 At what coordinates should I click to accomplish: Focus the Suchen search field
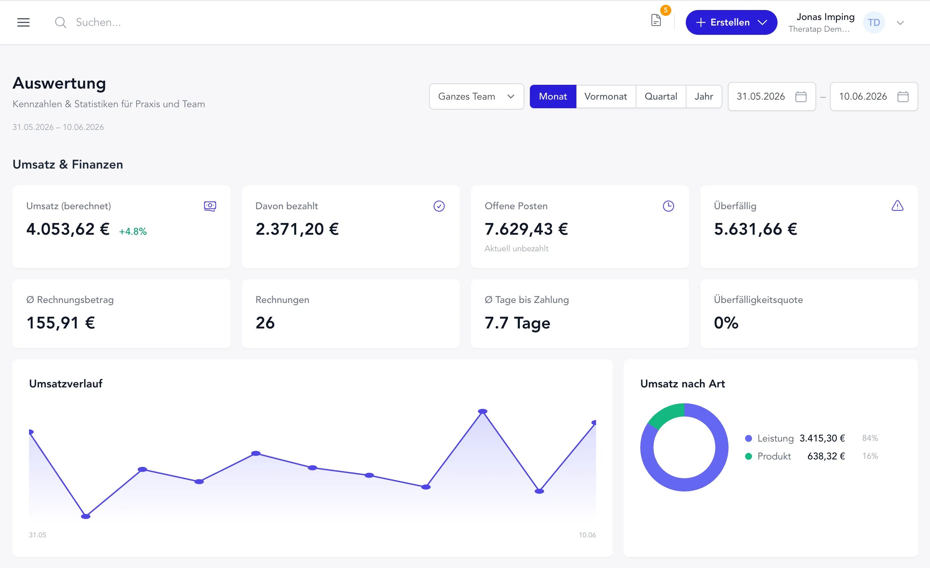pyautogui.click(x=98, y=22)
